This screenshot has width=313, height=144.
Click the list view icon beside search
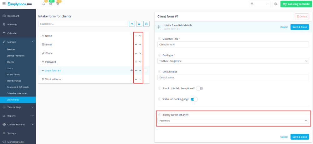click(x=139, y=24)
